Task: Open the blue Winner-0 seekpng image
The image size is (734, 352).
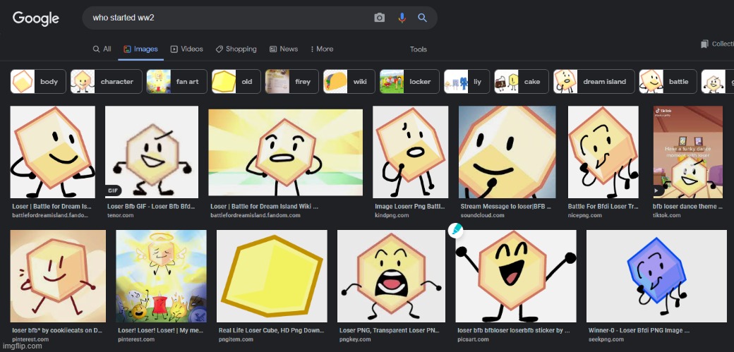Action: (656, 276)
